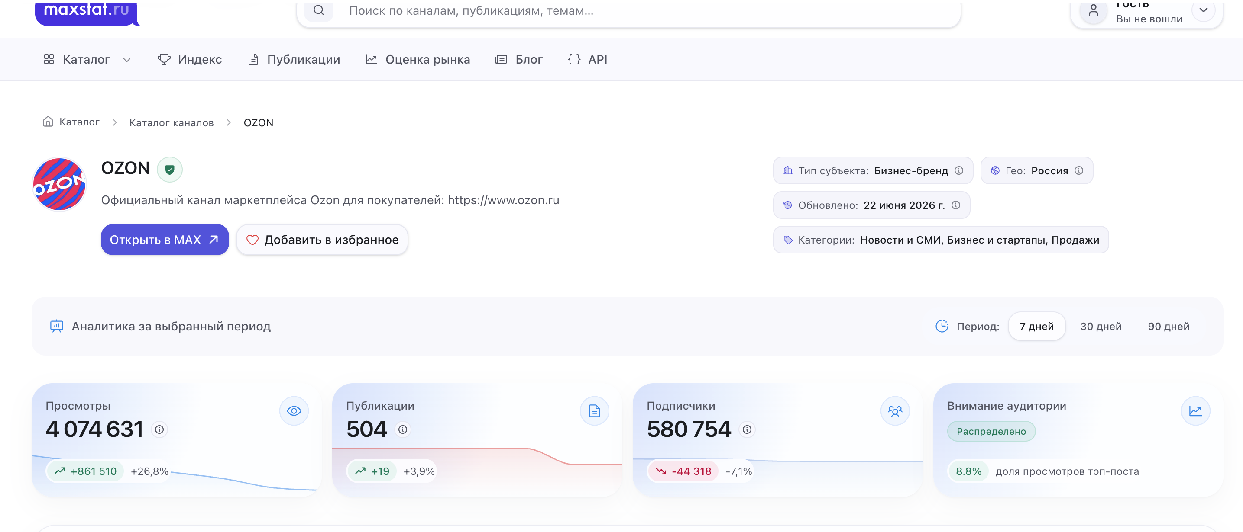
Task: Click the Подписчики people icon
Action: pos(895,410)
